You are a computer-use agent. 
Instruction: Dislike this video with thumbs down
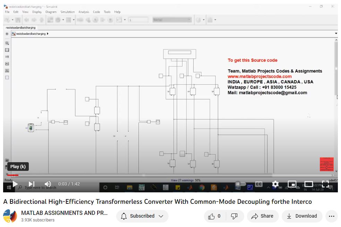[234, 216]
